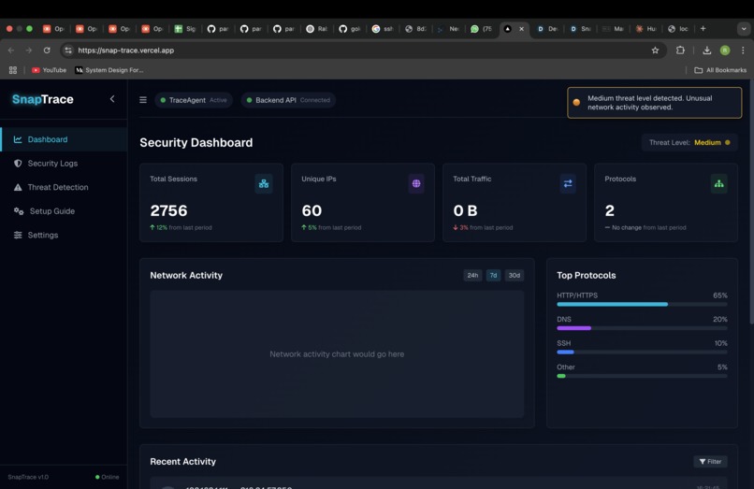Click the green profile avatar
The height and width of the screenshot is (489, 754).
point(725,50)
